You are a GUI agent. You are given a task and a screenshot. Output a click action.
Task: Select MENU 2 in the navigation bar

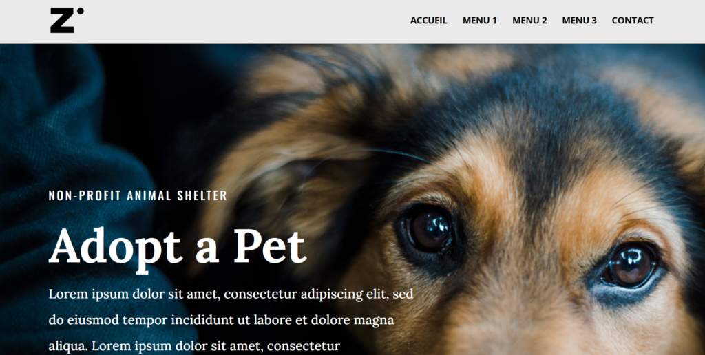tap(529, 21)
